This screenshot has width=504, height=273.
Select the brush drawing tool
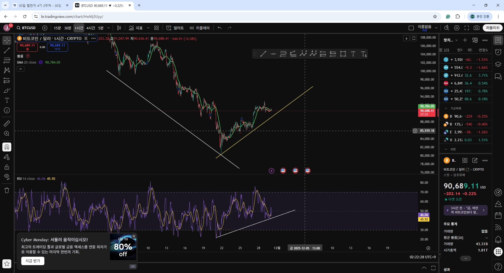pos(7,91)
